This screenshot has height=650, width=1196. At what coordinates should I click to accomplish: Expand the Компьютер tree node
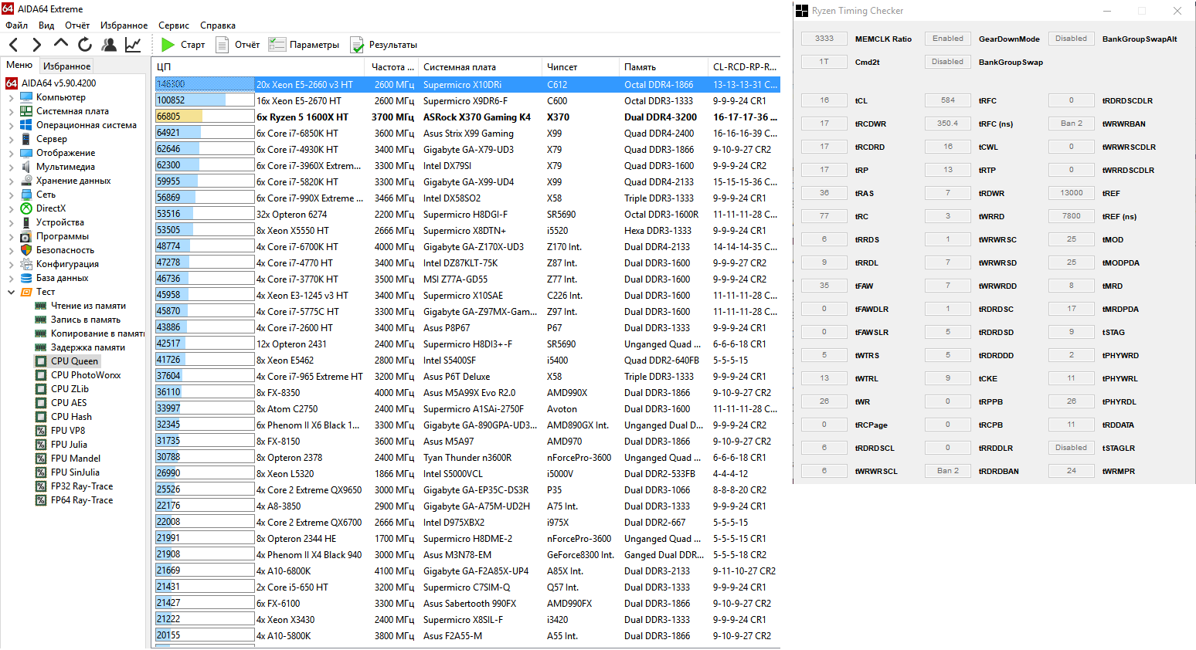[x=11, y=98]
